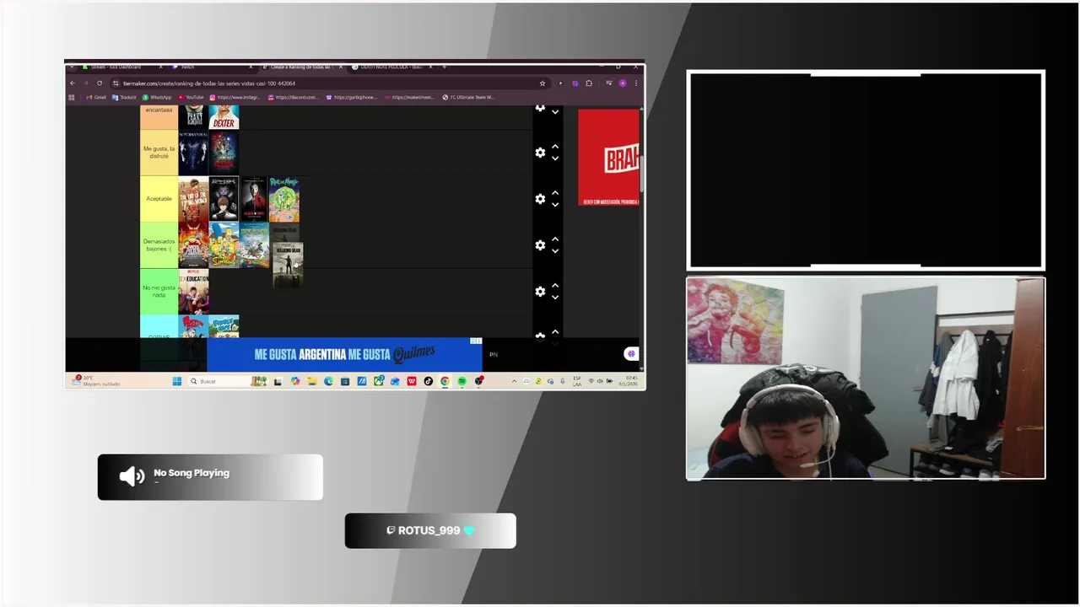Open the discord.com bookmark
This screenshot has width=1080, height=607.
pyautogui.click(x=294, y=97)
